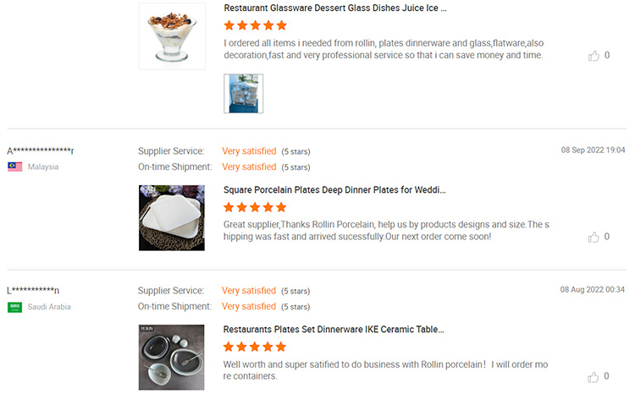Click star rating of restaurant plates set review
The image size is (635, 399).
255,347
